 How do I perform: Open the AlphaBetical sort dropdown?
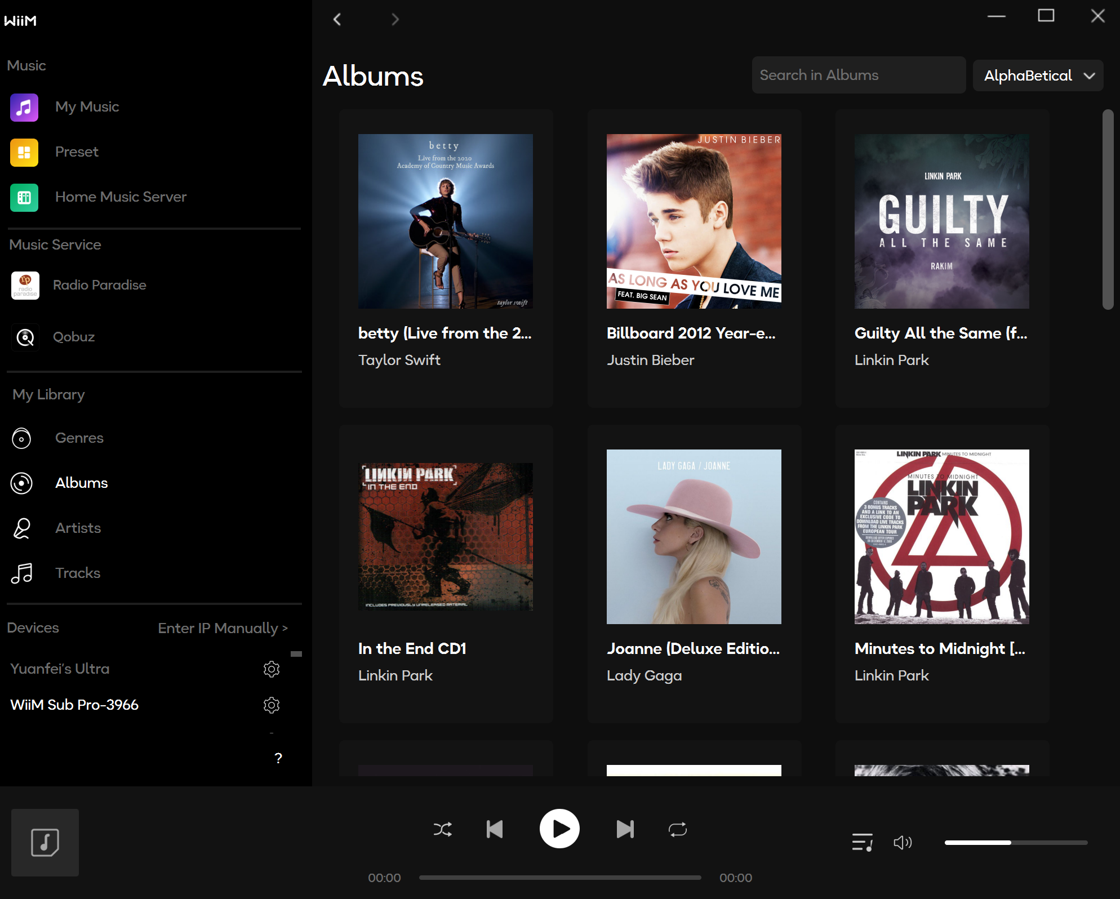pos(1038,75)
